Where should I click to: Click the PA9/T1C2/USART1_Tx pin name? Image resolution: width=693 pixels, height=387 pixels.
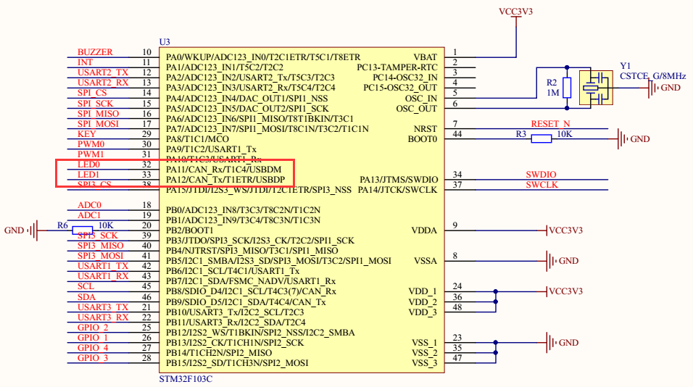click(211, 149)
